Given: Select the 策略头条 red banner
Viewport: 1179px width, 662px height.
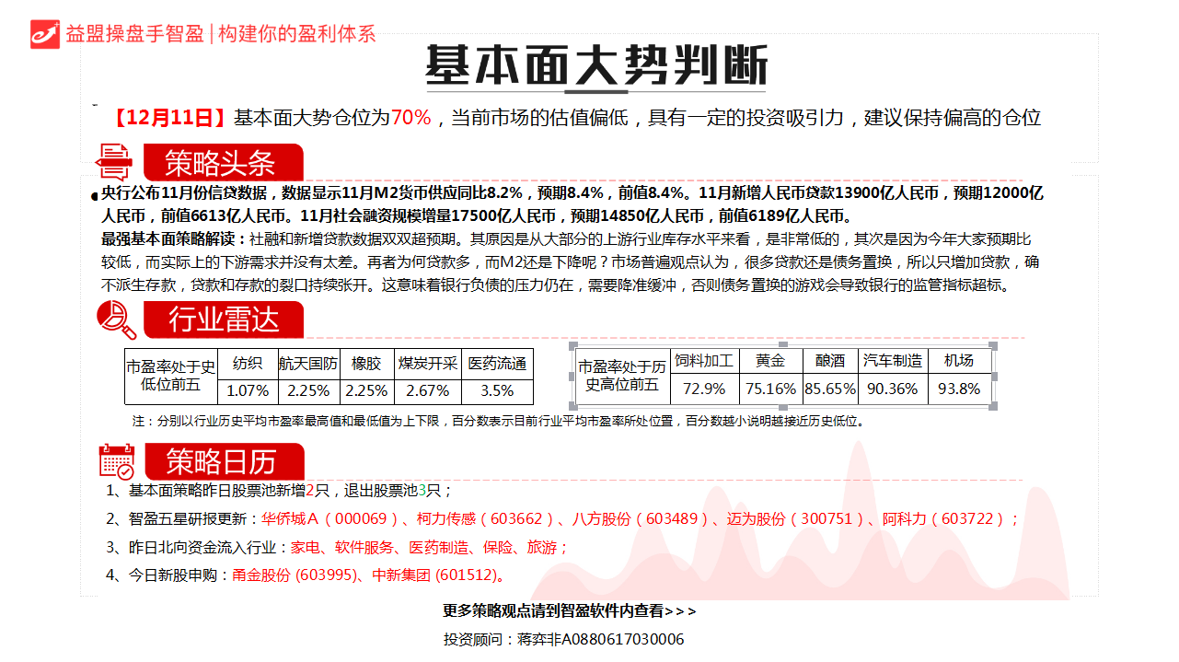Looking at the screenshot, I should 222,164.
